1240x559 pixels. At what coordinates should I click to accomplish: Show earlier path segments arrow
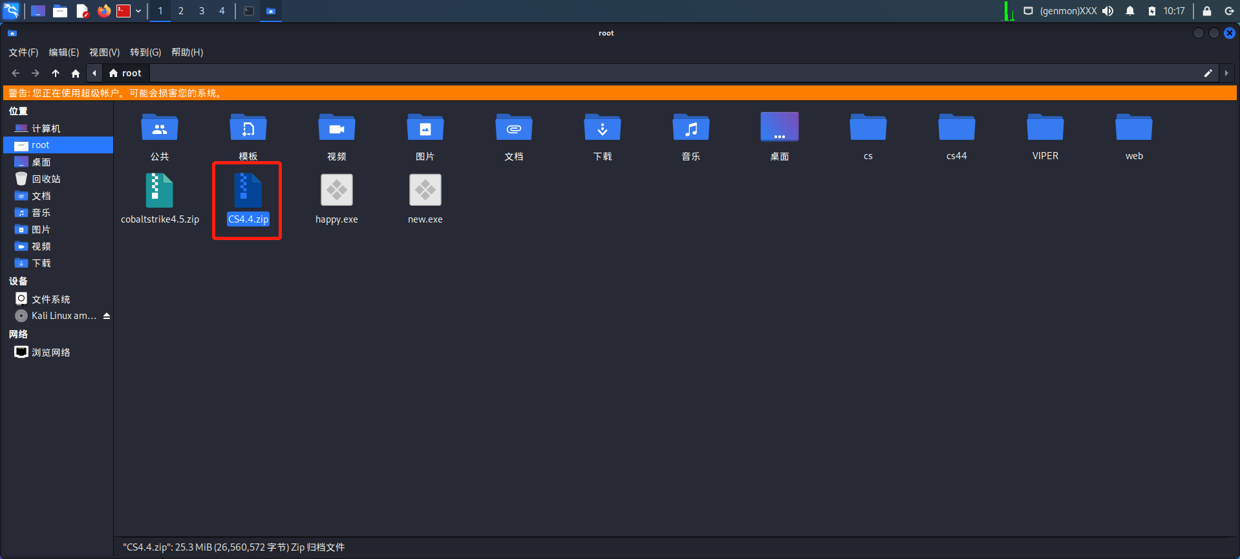pyautogui.click(x=94, y=73)
